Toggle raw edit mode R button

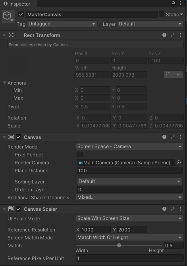click(178, 74)
